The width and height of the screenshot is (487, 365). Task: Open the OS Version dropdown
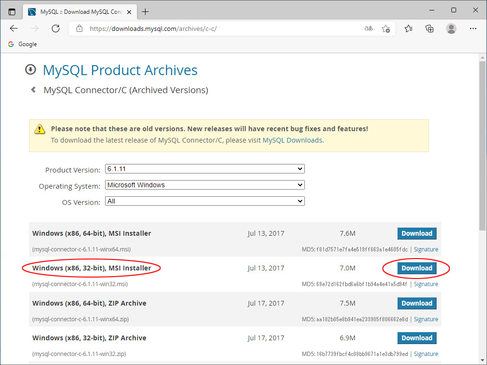(205, 201)
